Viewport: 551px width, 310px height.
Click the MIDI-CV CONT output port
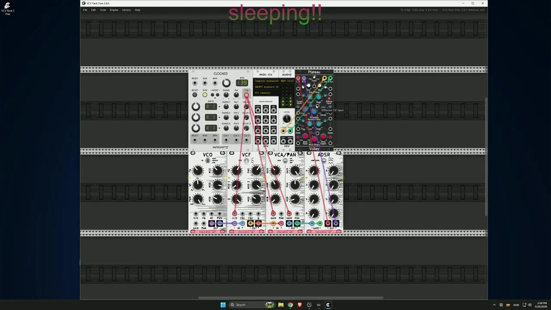coord(273,142)
